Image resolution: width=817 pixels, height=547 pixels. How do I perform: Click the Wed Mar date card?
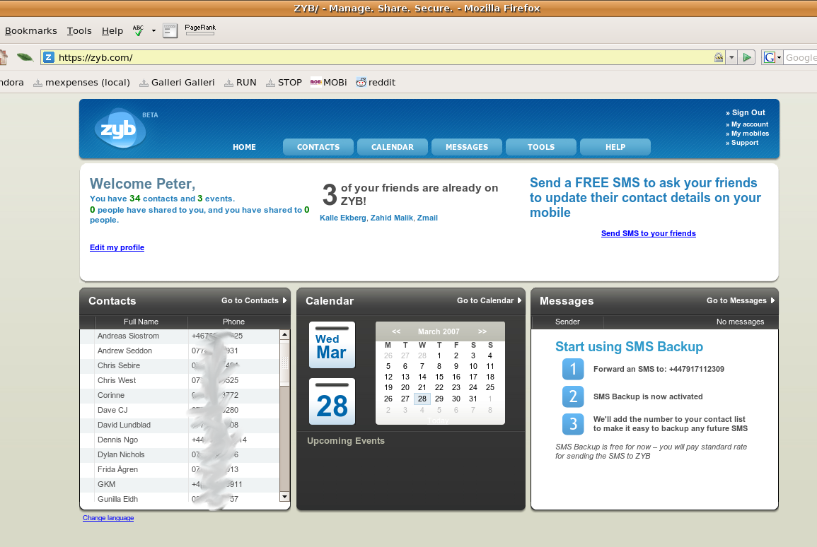pos(332,345)
